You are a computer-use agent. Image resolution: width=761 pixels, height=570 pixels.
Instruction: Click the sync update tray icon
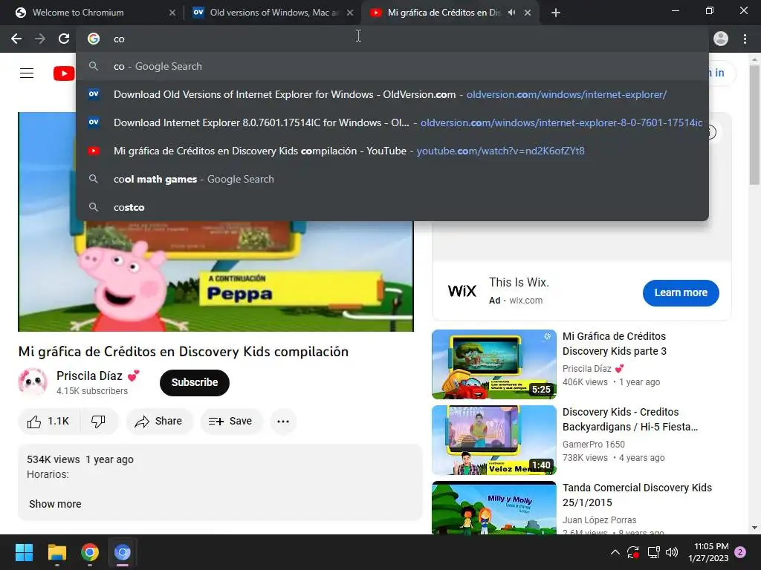click(633, 552)
